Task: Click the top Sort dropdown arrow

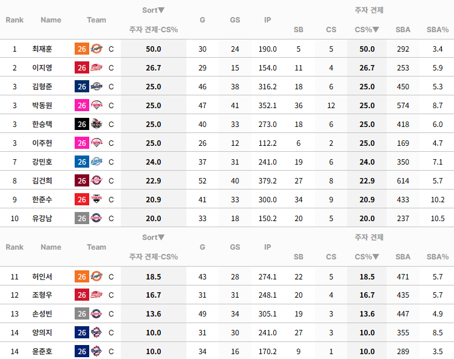Action: pos(161,10)
